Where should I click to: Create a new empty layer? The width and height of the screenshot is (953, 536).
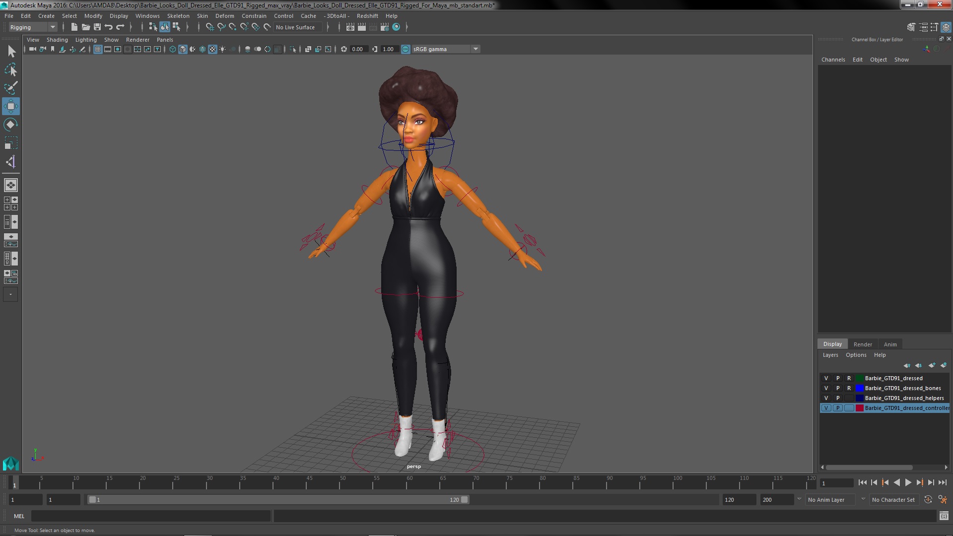[932, 366]
